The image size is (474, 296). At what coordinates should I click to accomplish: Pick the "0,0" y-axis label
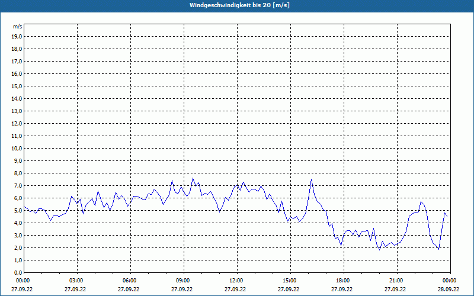point(18,273)
